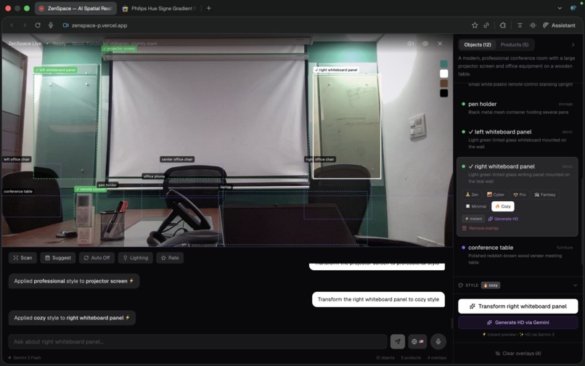Click the center office chair label
Viewport: 585px width, 366px height.
click(x=177, y=159)
